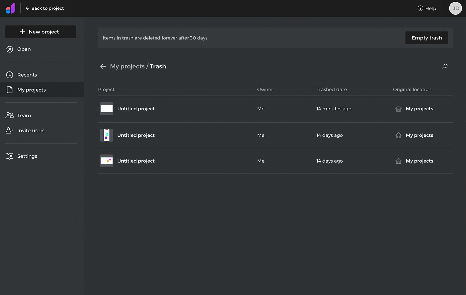
Task: Click the Recents clock icon
Action: pyautogui.click(x=10, y=75)
